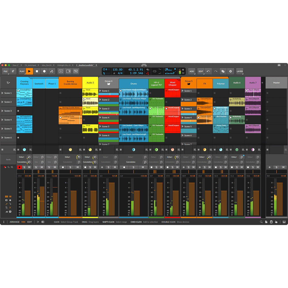Viewport: 288px width, 288px height.
Task: Select the Crossing Polymers track header
Action: pos(24,83)
